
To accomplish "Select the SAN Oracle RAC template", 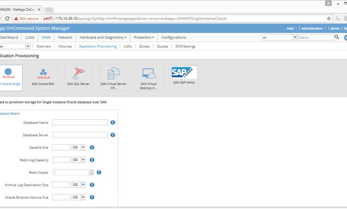I will click(44, 78).
